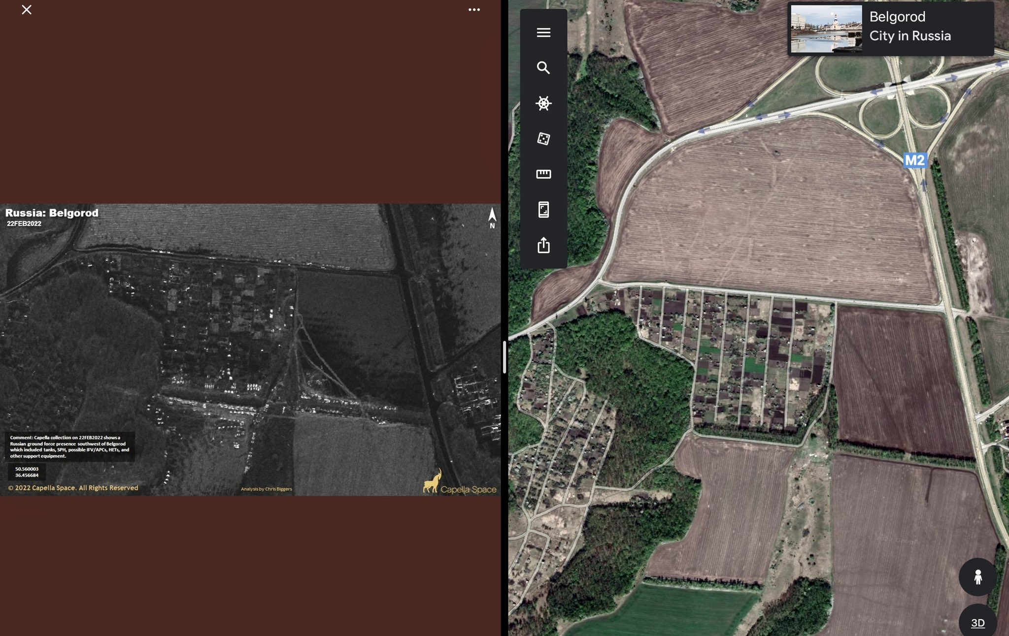The height and width of the screenshot is (636, 1009).
Task: Click the north arrow compass on radar image
Action: [x=492, y=218]
